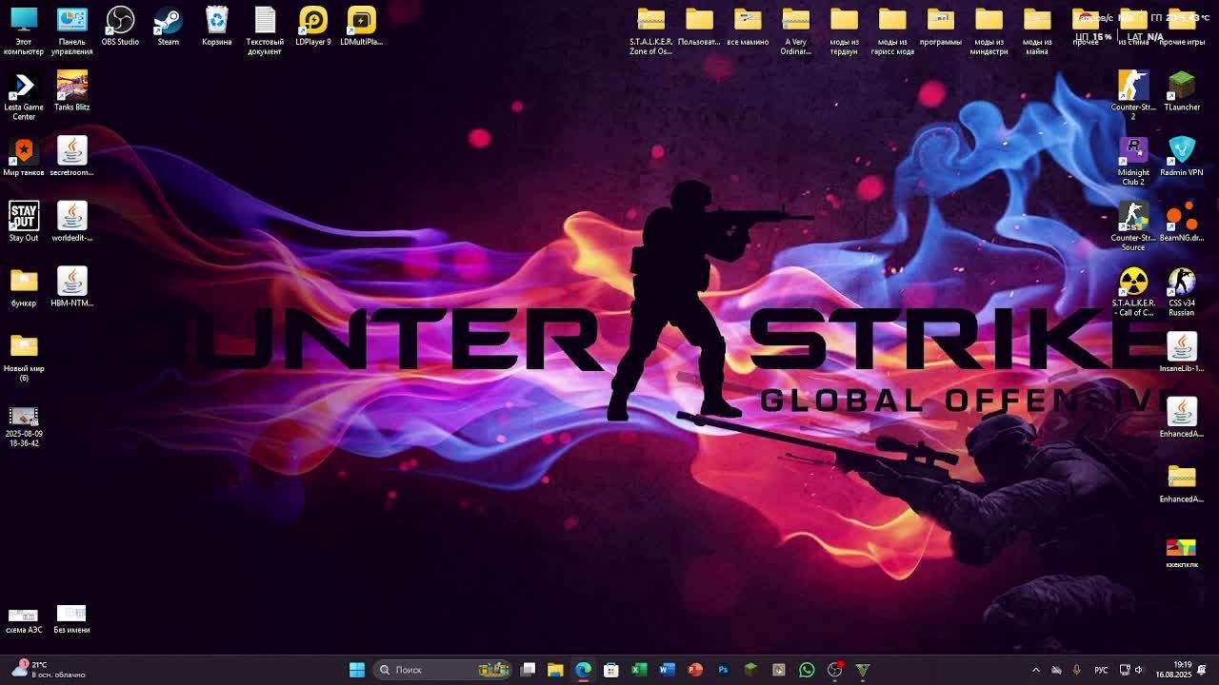Select the S.T.A.L.K.E.R. Call of Chernobyl icon
Image resolution: width=1219 pixels, height=685 pixels.
pos(1133,292)
